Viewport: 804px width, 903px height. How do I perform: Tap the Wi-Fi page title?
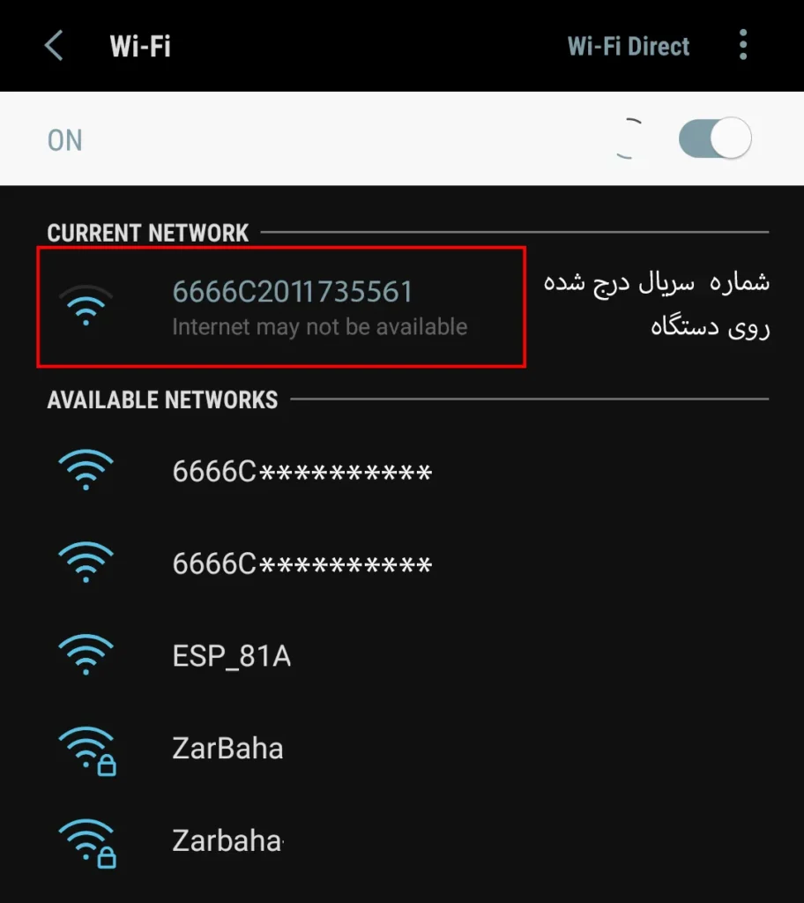point(140,46)
